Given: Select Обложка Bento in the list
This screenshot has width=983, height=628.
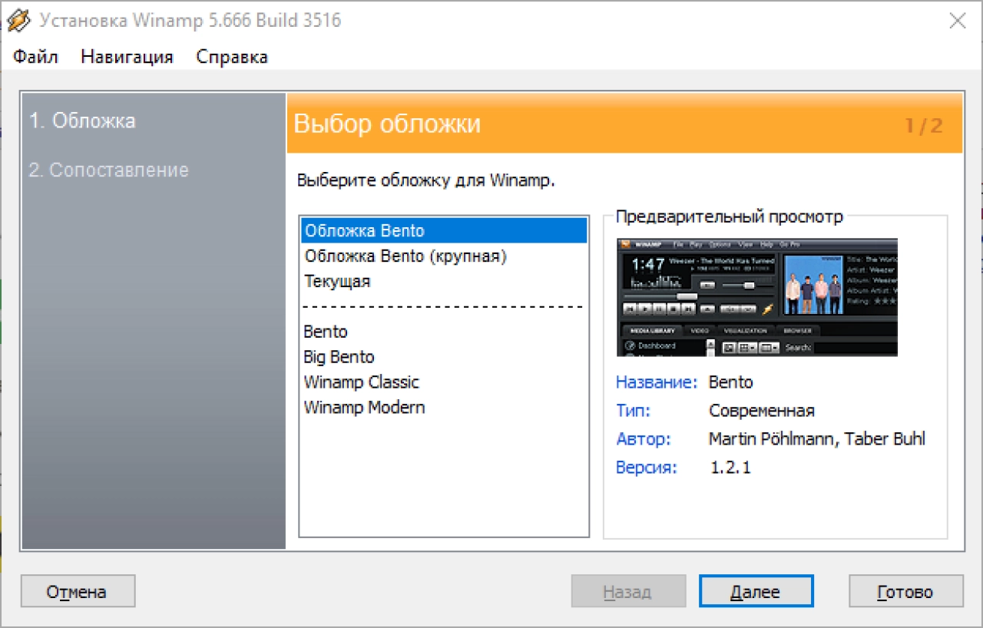Looking at the screenshot, I should 444,230.
